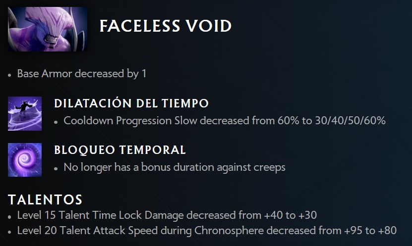Click the bullet before No longer has
The height and width of the screenshot is (246, 412).
coord(57,168)
